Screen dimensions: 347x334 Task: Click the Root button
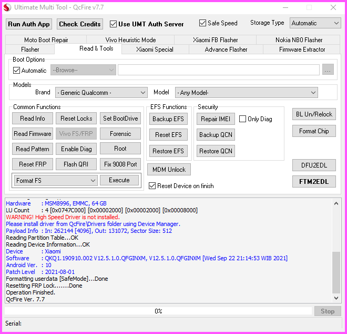click(x=120, y=149)
